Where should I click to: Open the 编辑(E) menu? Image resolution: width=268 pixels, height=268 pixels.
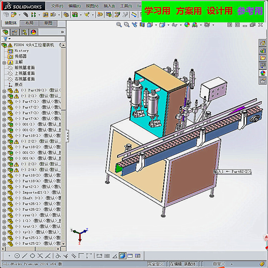[x=75, y=6]
